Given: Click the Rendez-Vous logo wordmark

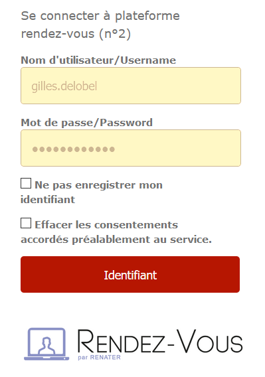Looking at the screenshot, I should [160, 341].
